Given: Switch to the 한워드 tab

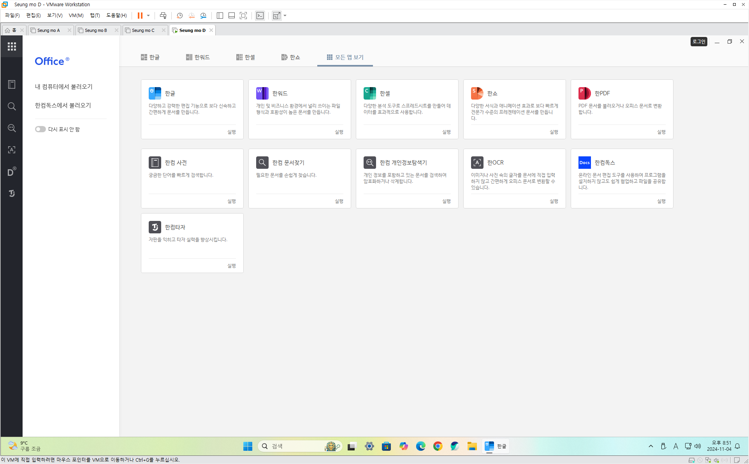Looking at the screenshot, I should coord(198,57).
